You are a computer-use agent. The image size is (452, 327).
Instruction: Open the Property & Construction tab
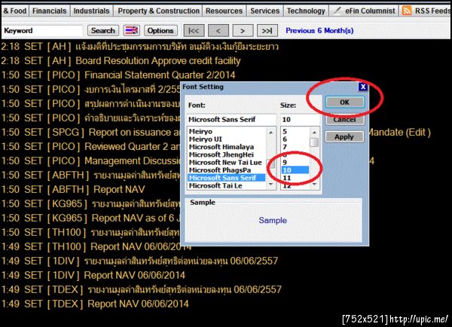pos(158,11)
